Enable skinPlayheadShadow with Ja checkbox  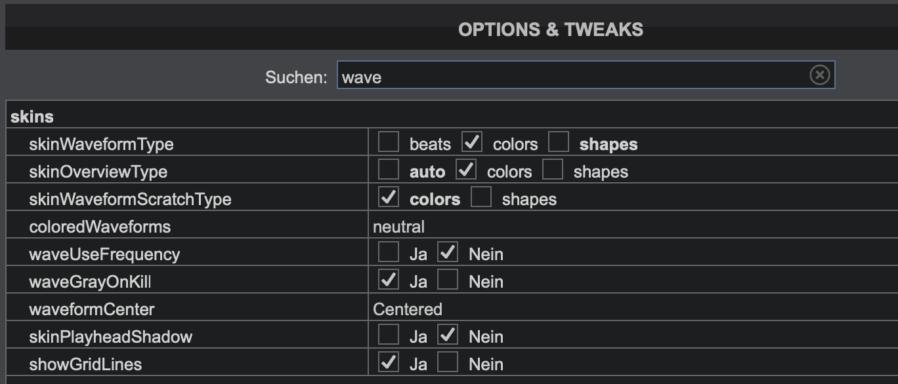(389, 335)
